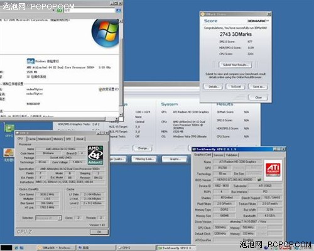314x251 pixels.
Task: Click the green refresh icon in System window
Action: point(60,10)
